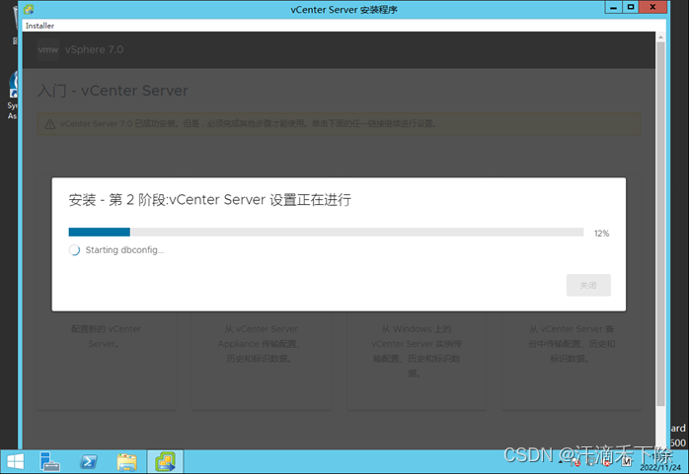Launch PowerShell from the taskbar
689x474 pixels.
pos(88,462)
